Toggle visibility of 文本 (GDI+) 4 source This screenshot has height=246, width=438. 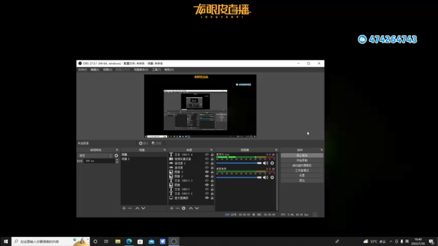(x=207, y=155)
